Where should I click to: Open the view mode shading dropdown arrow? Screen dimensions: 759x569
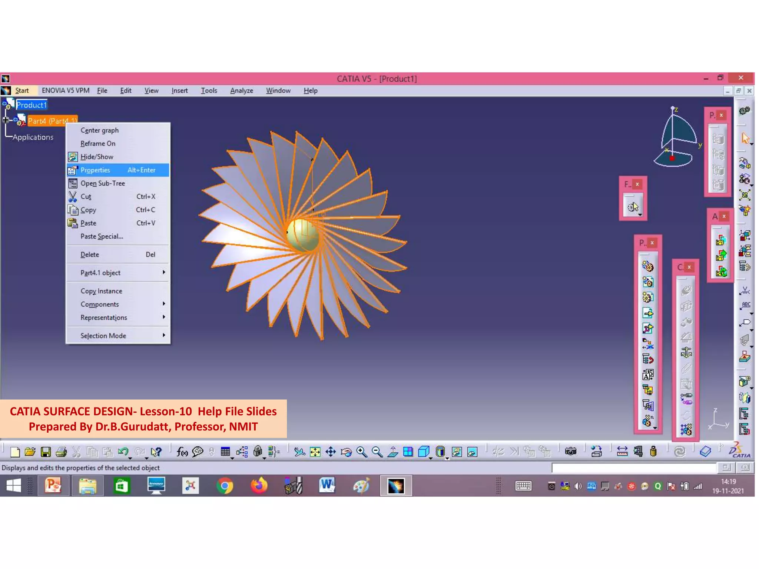pos(447,459)
